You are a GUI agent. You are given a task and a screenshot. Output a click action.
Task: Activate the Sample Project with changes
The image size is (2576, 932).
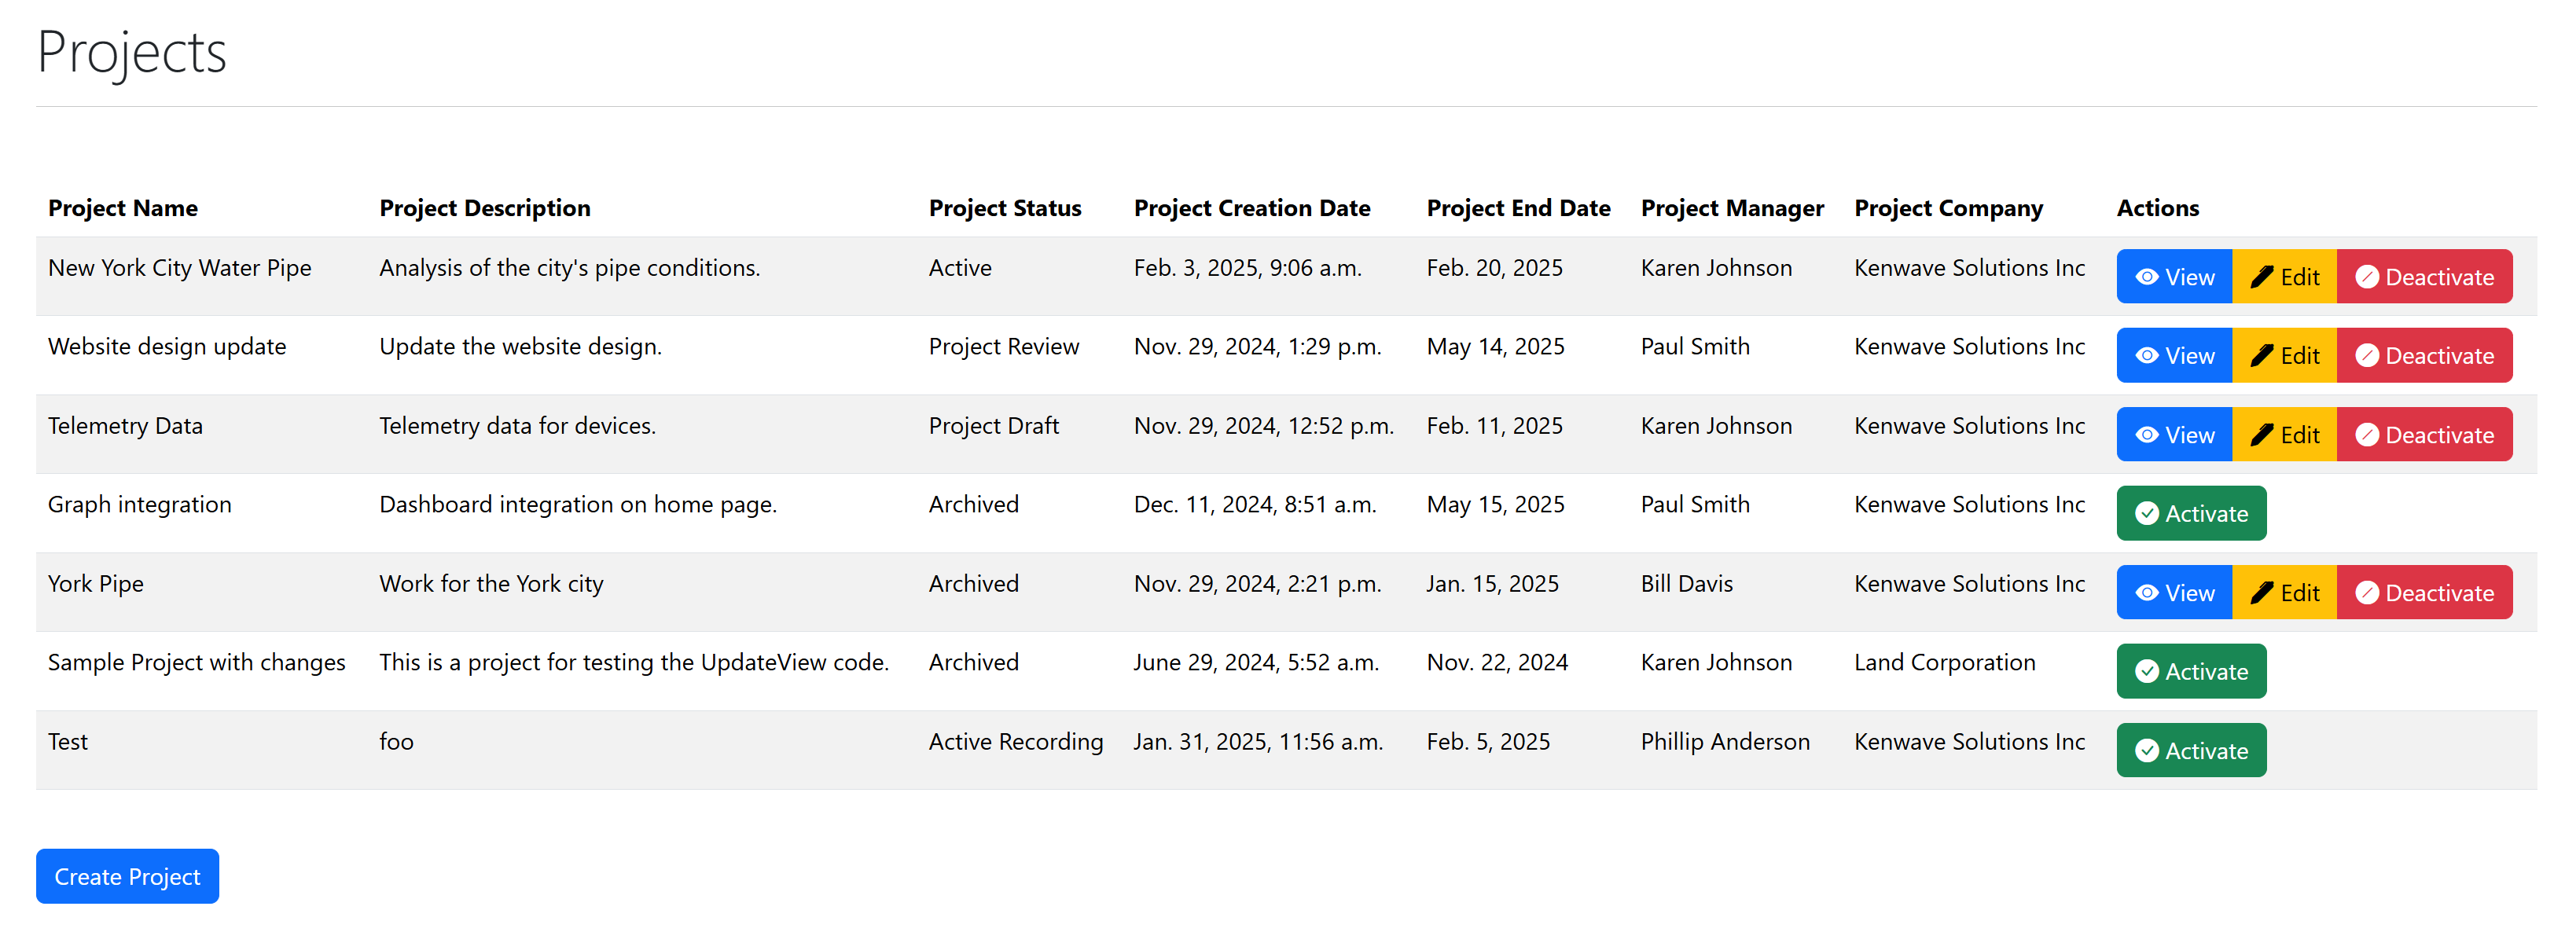(2190, 672)
